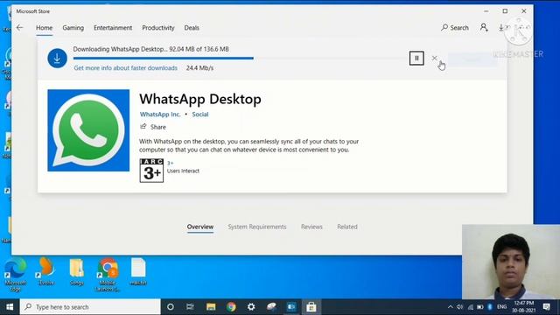The image size is (560, 315).
Task: Launch Chrome from the taskbar
Action: pyautogui.click(x=231, y=307)
